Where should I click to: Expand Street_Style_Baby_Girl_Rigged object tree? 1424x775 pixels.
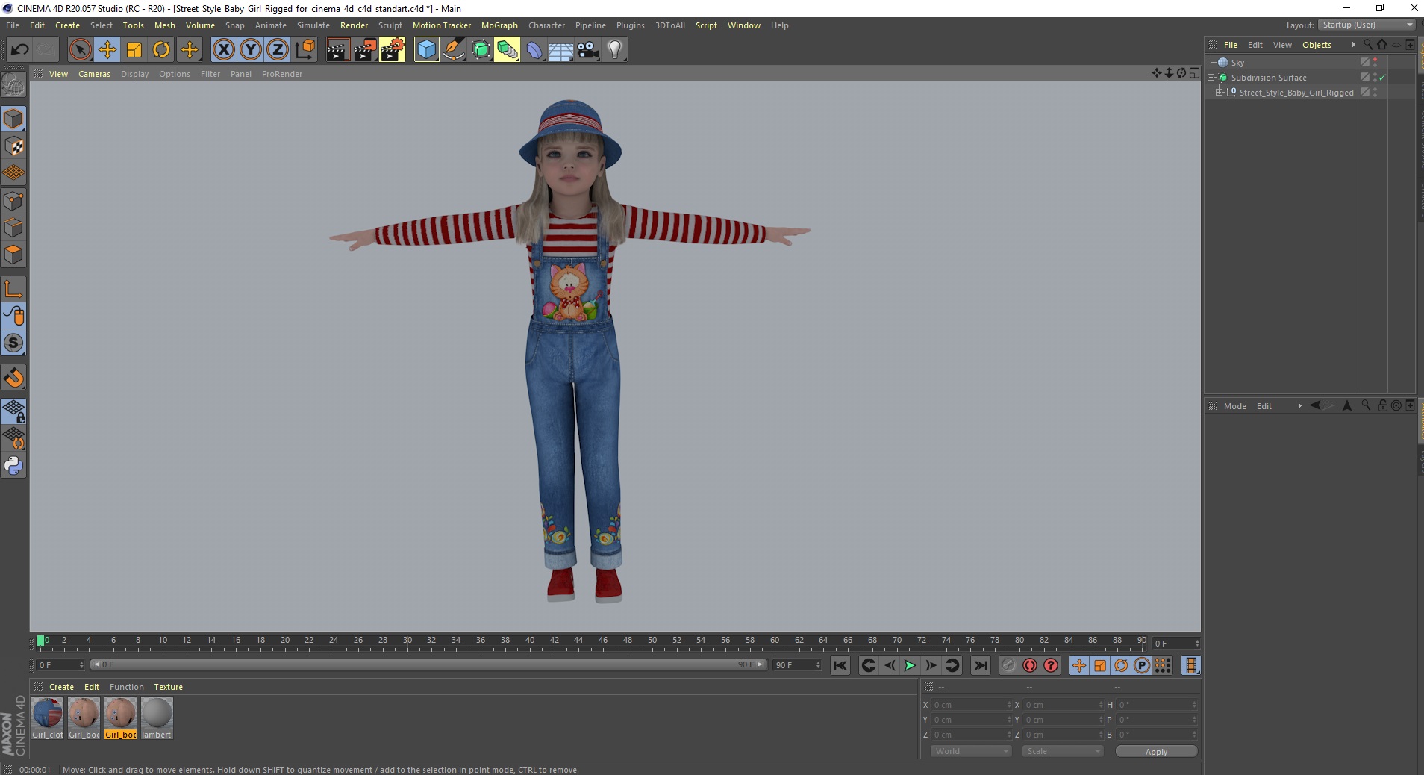pos(1219,93)
